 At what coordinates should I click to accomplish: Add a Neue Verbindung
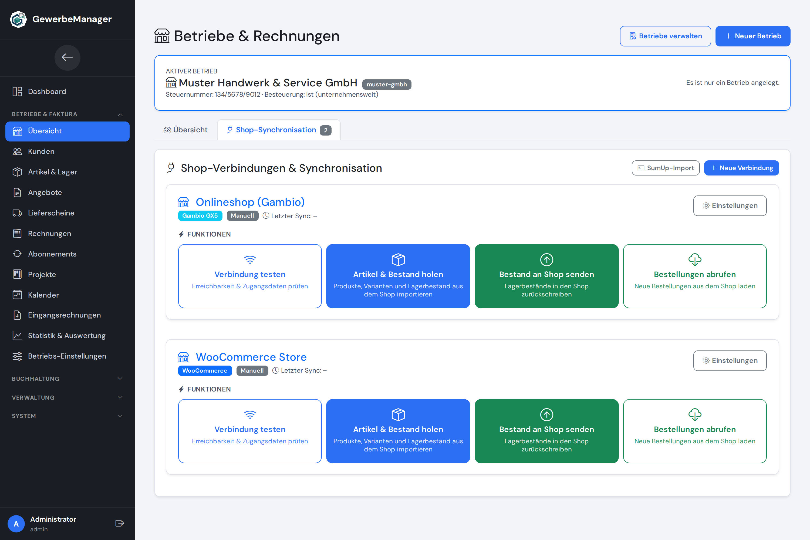(x=741, y=168)
